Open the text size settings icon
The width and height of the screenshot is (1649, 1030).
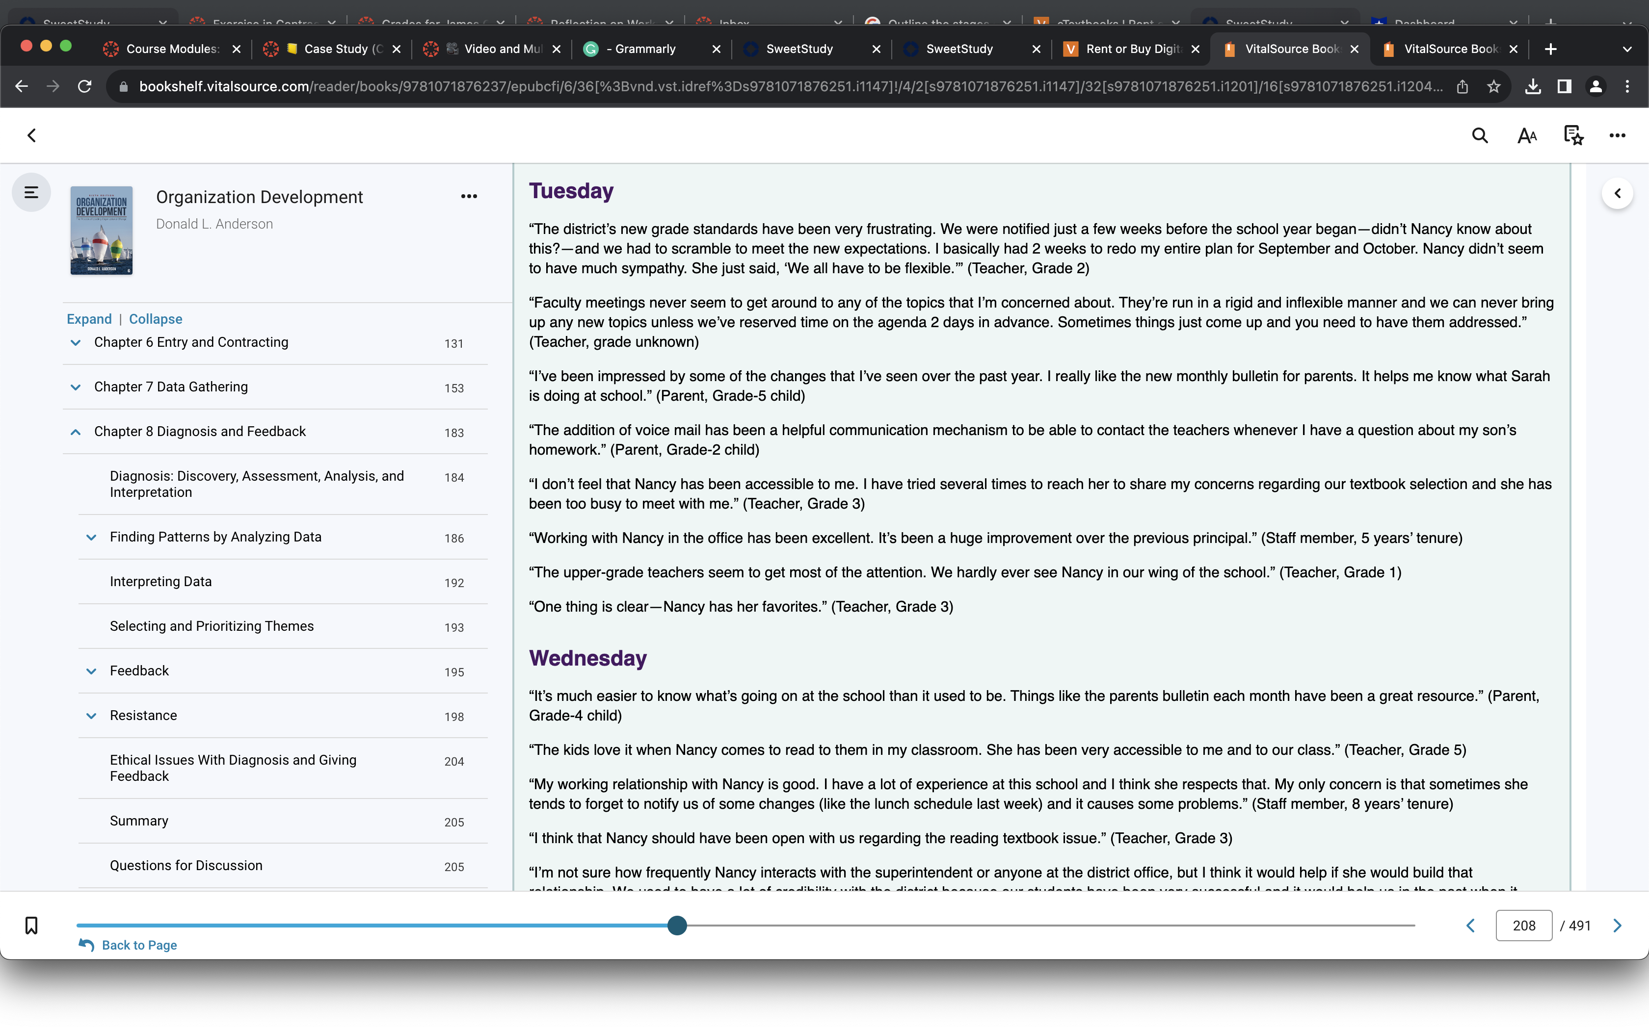point(1527,135)
